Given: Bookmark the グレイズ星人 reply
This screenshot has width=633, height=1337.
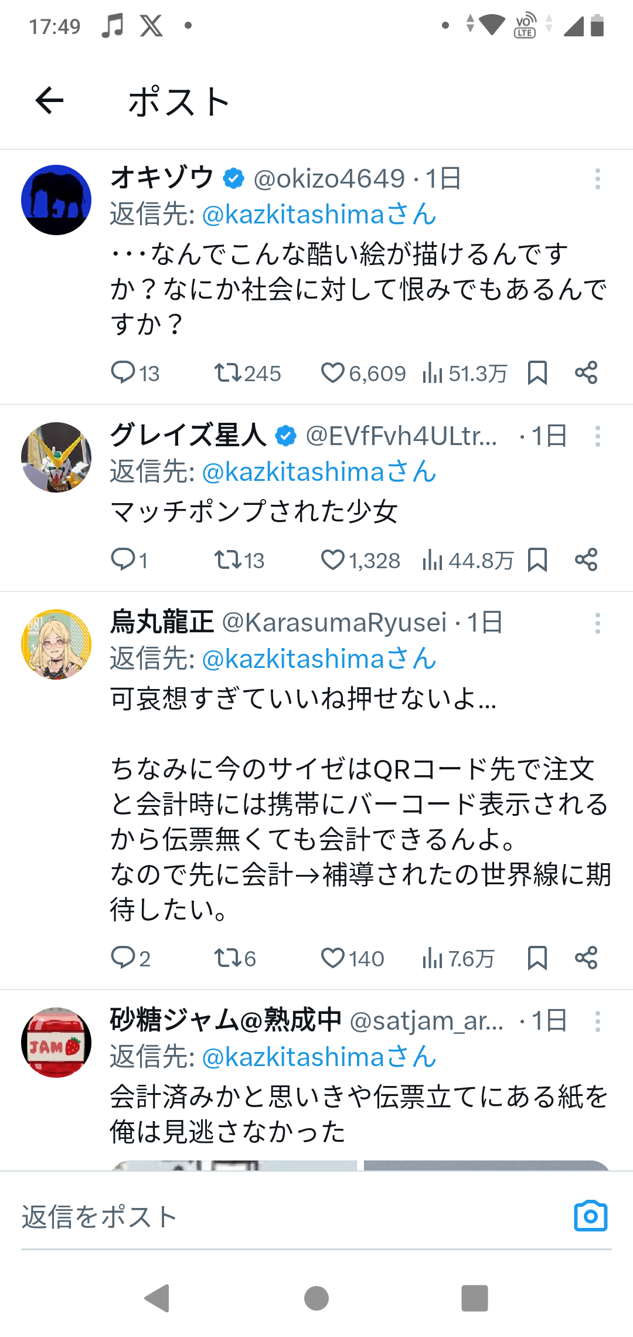Looking at the screenshot, I should coord(537,560).
